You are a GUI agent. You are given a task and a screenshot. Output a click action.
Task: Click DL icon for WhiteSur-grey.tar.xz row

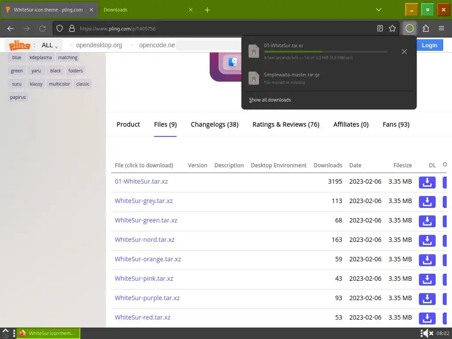[x=427, y=202]
